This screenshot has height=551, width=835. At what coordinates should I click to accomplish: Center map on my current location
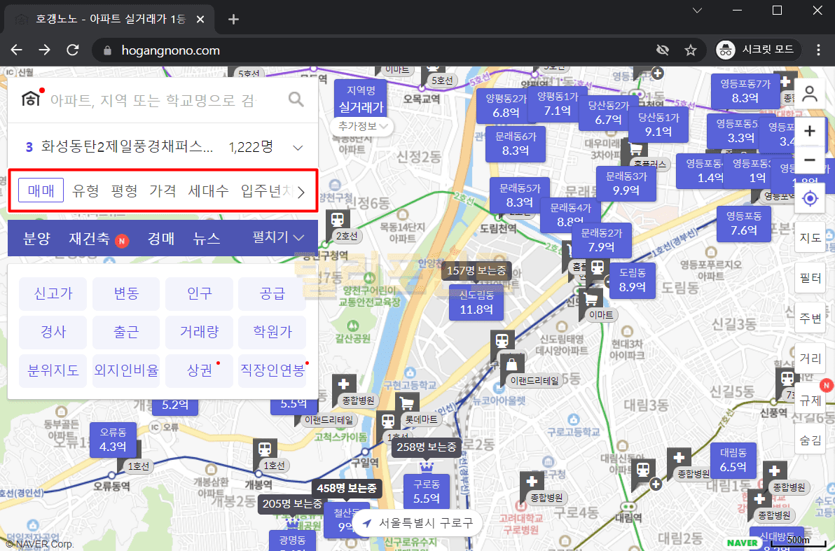[810, 199]
